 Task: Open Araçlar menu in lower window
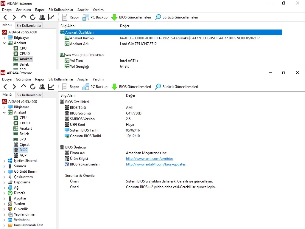pos(83,79)
